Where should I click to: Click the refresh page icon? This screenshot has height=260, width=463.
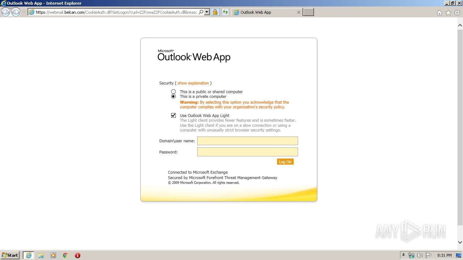point(225,12)
